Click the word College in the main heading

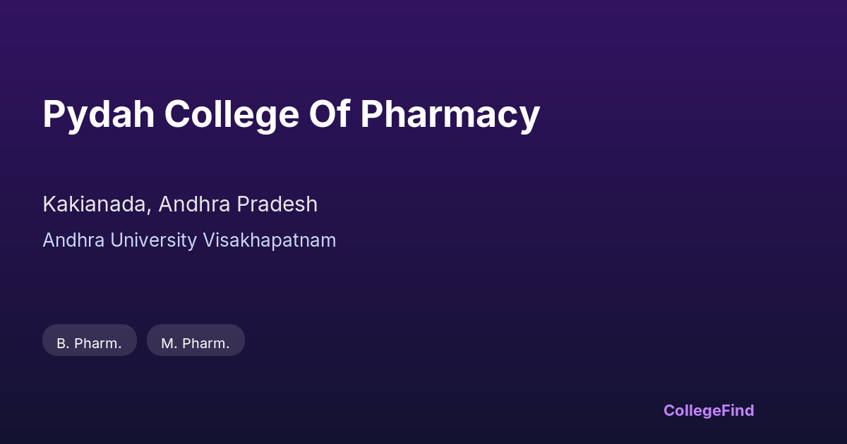point(232,114)
